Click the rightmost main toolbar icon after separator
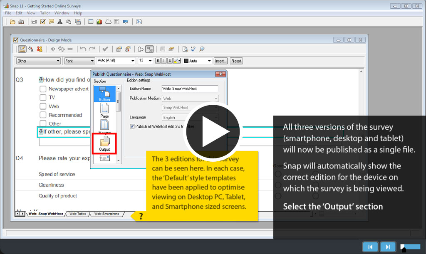This screenshot has width=426, height=254. tap(139, 22)
